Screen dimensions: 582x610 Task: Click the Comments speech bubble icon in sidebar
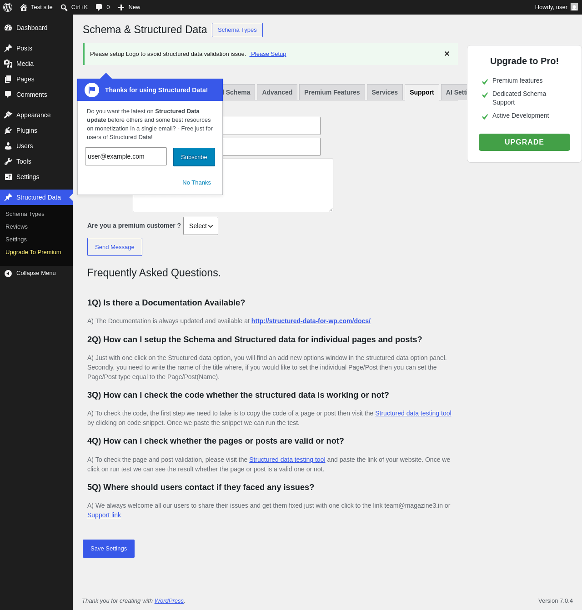coord(8,95)
